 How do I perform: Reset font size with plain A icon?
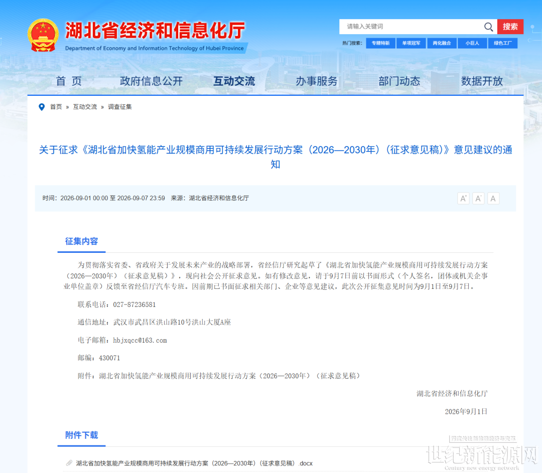[x=493, y=198]
